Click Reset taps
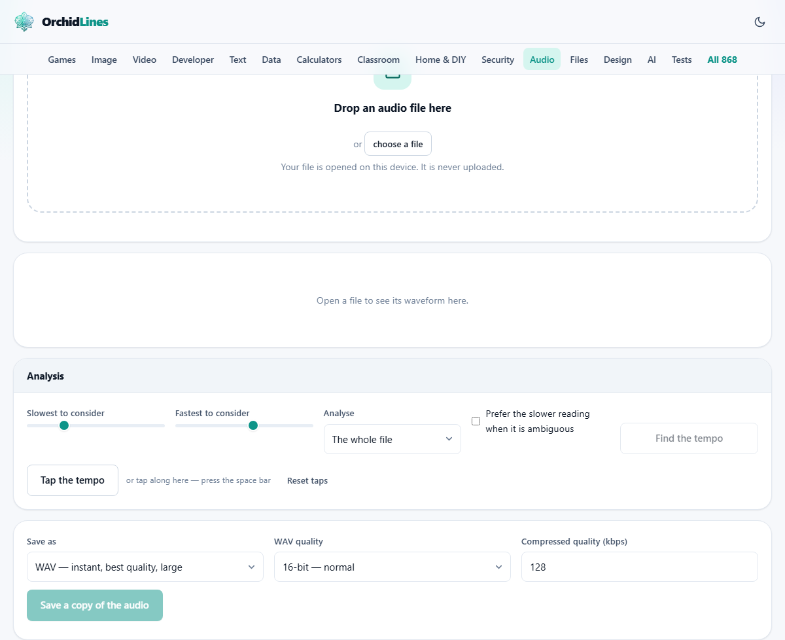The height and width of the screenshot is (640, 785). click(307, 480)
